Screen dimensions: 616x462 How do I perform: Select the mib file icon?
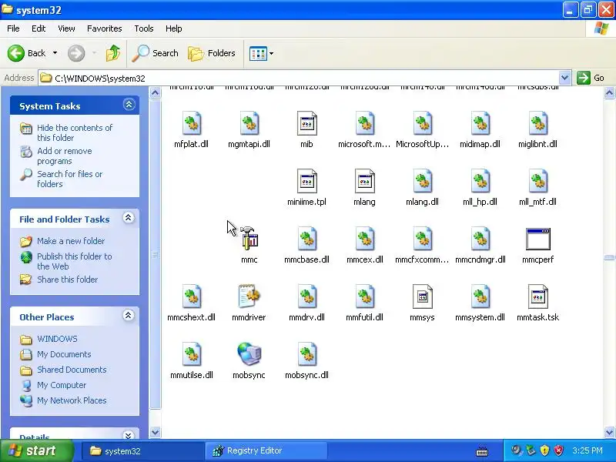point(306,123)
